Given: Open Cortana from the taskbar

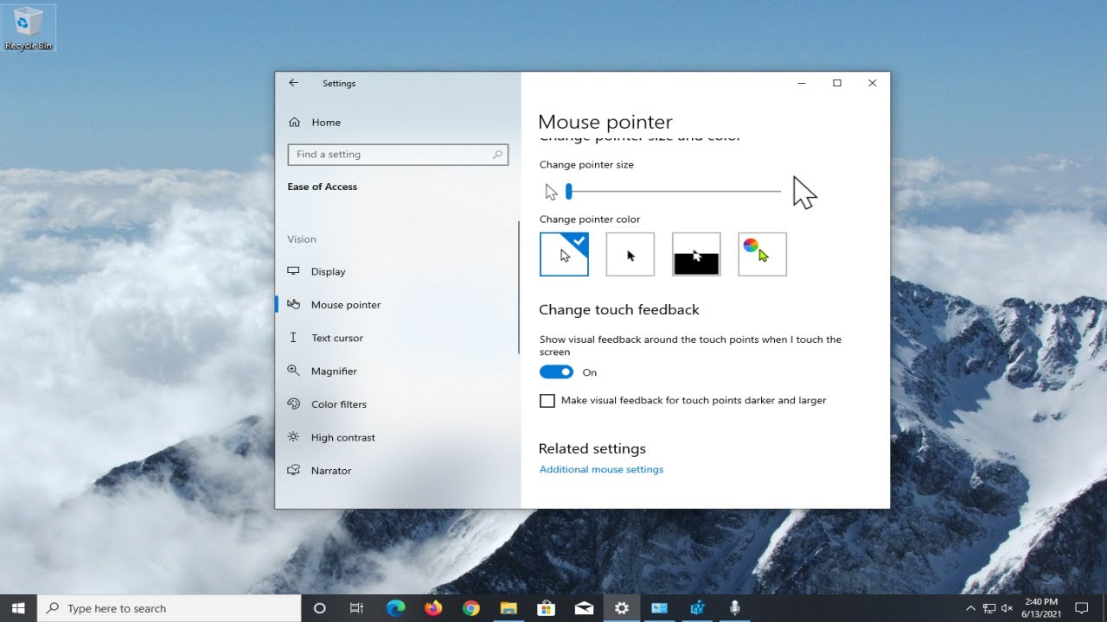Looking at the screenshot, I should 319,608.
